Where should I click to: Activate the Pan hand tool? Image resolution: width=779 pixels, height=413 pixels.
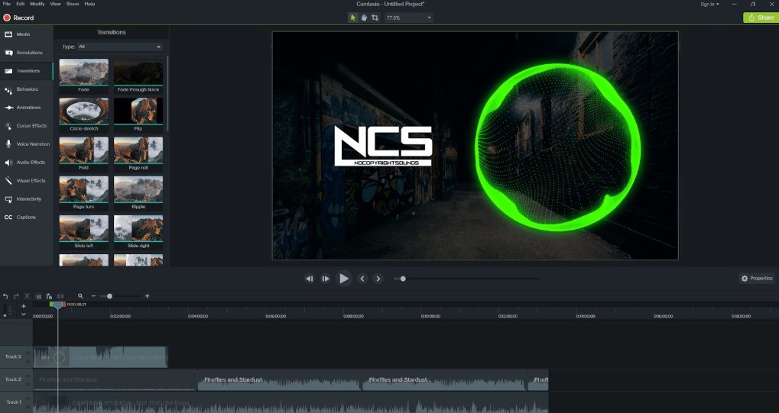[364, 18]
